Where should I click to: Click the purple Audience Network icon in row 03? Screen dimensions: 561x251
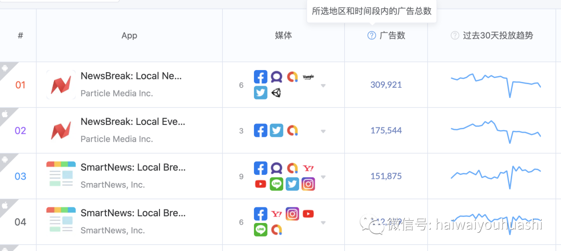click(x=276, y=168)
